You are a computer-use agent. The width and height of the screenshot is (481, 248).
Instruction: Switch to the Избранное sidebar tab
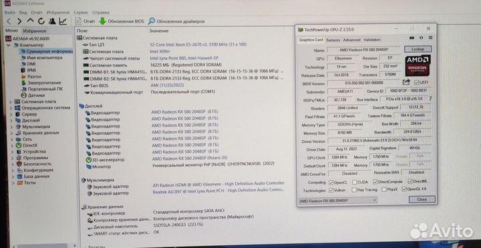35,31
